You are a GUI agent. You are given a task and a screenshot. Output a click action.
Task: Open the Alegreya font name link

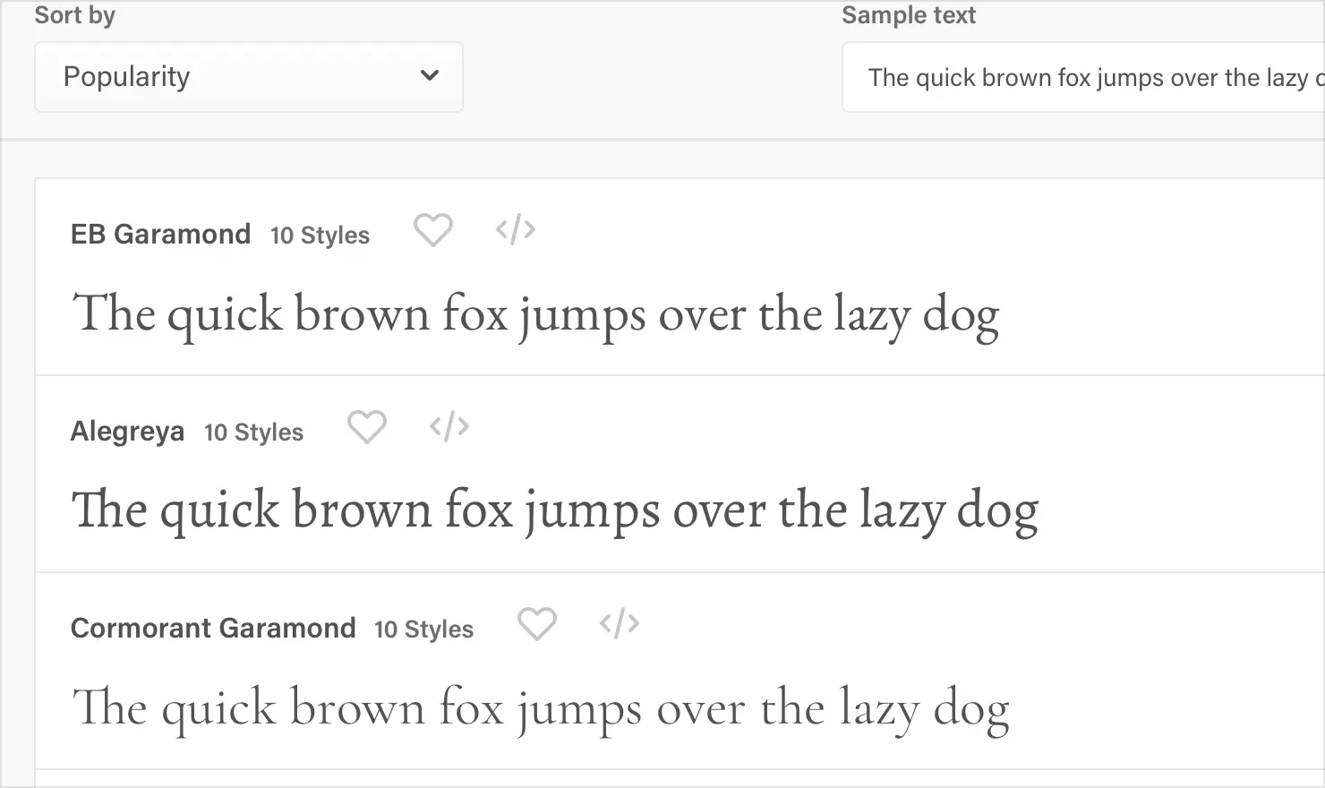point(127,432)
